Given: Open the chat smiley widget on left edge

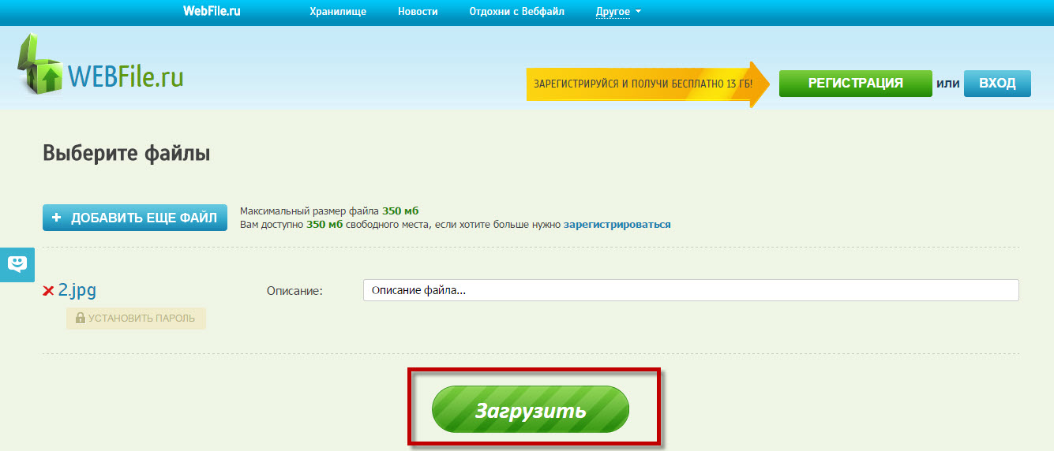Looking at the screenshot, I should coord(17,264).
